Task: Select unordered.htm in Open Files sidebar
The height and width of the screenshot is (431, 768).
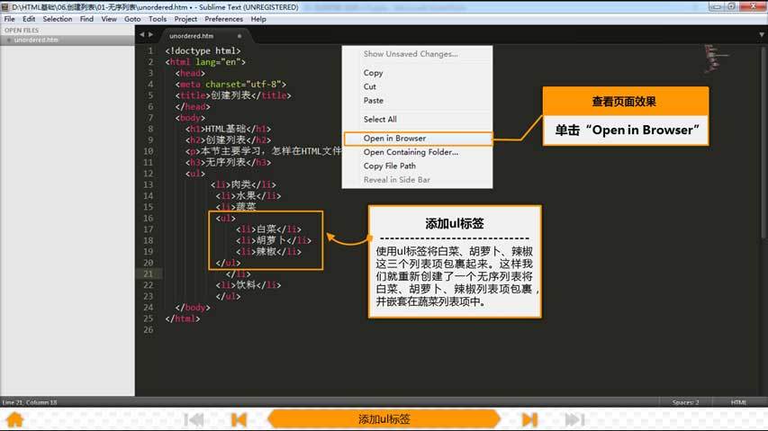Action: 68,40
